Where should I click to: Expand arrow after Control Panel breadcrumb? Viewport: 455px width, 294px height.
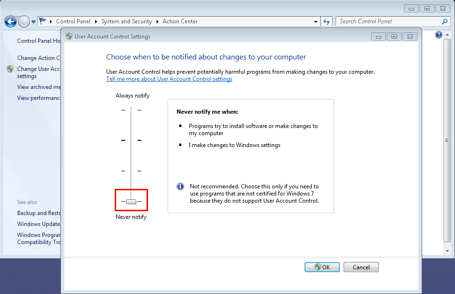[x=96, y=22]
